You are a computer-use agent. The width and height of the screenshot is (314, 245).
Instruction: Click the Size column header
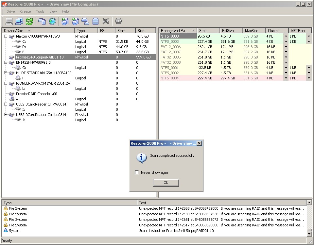(x=146, y=31)
